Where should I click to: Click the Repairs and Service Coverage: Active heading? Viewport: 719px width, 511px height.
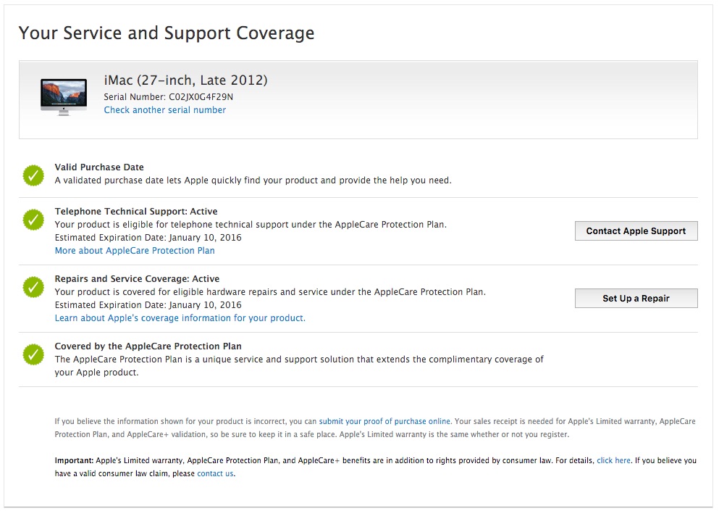pyautogui.click(x=137, y=279)
